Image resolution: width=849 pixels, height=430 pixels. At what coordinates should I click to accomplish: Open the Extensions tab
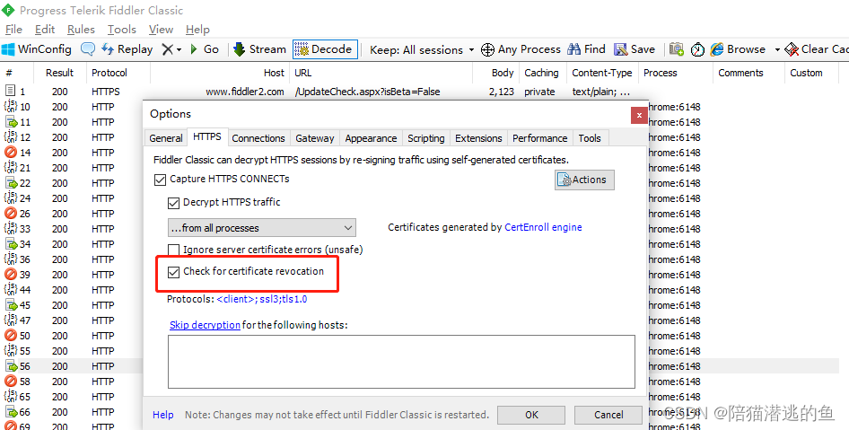(x=478, y=138)
